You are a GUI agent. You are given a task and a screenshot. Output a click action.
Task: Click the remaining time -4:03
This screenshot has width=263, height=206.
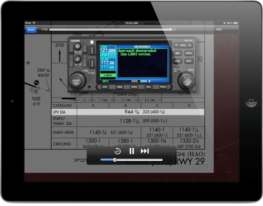[218, 30]
